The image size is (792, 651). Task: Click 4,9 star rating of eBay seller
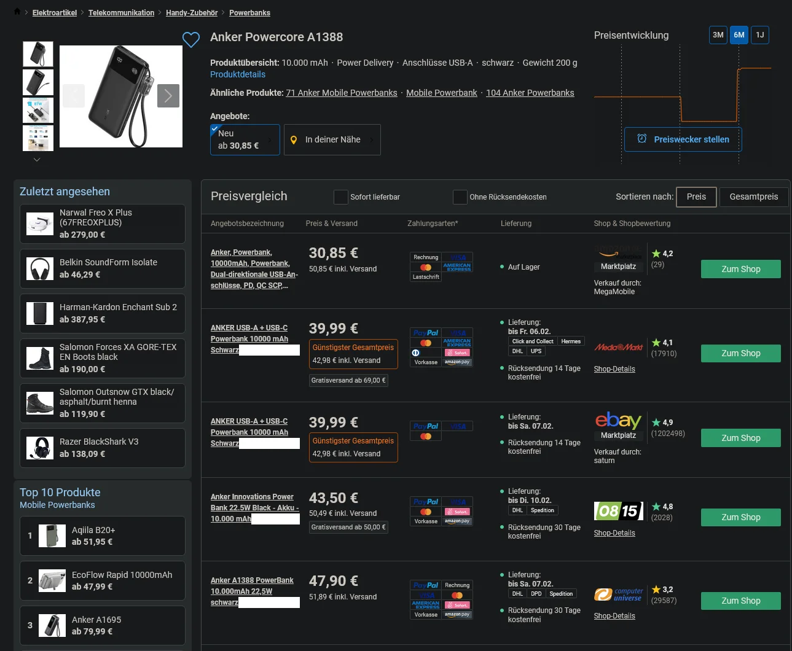(662, 423)
